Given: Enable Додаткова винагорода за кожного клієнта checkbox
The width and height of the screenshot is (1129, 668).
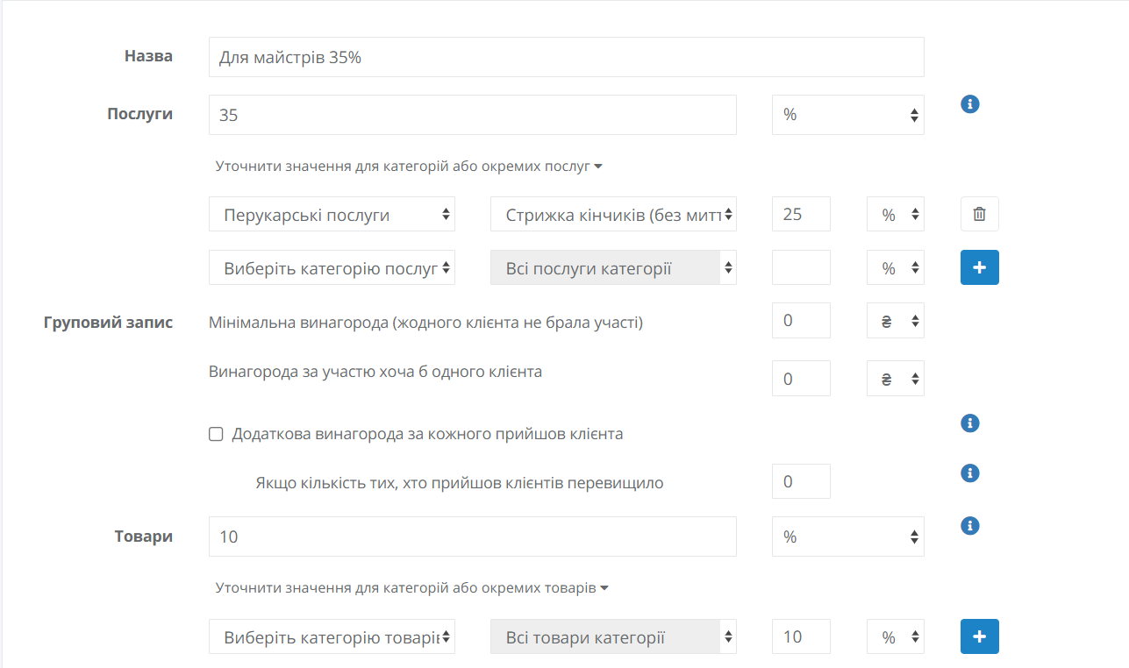Looking at the screenshot, I should click(x=216, y=434).
